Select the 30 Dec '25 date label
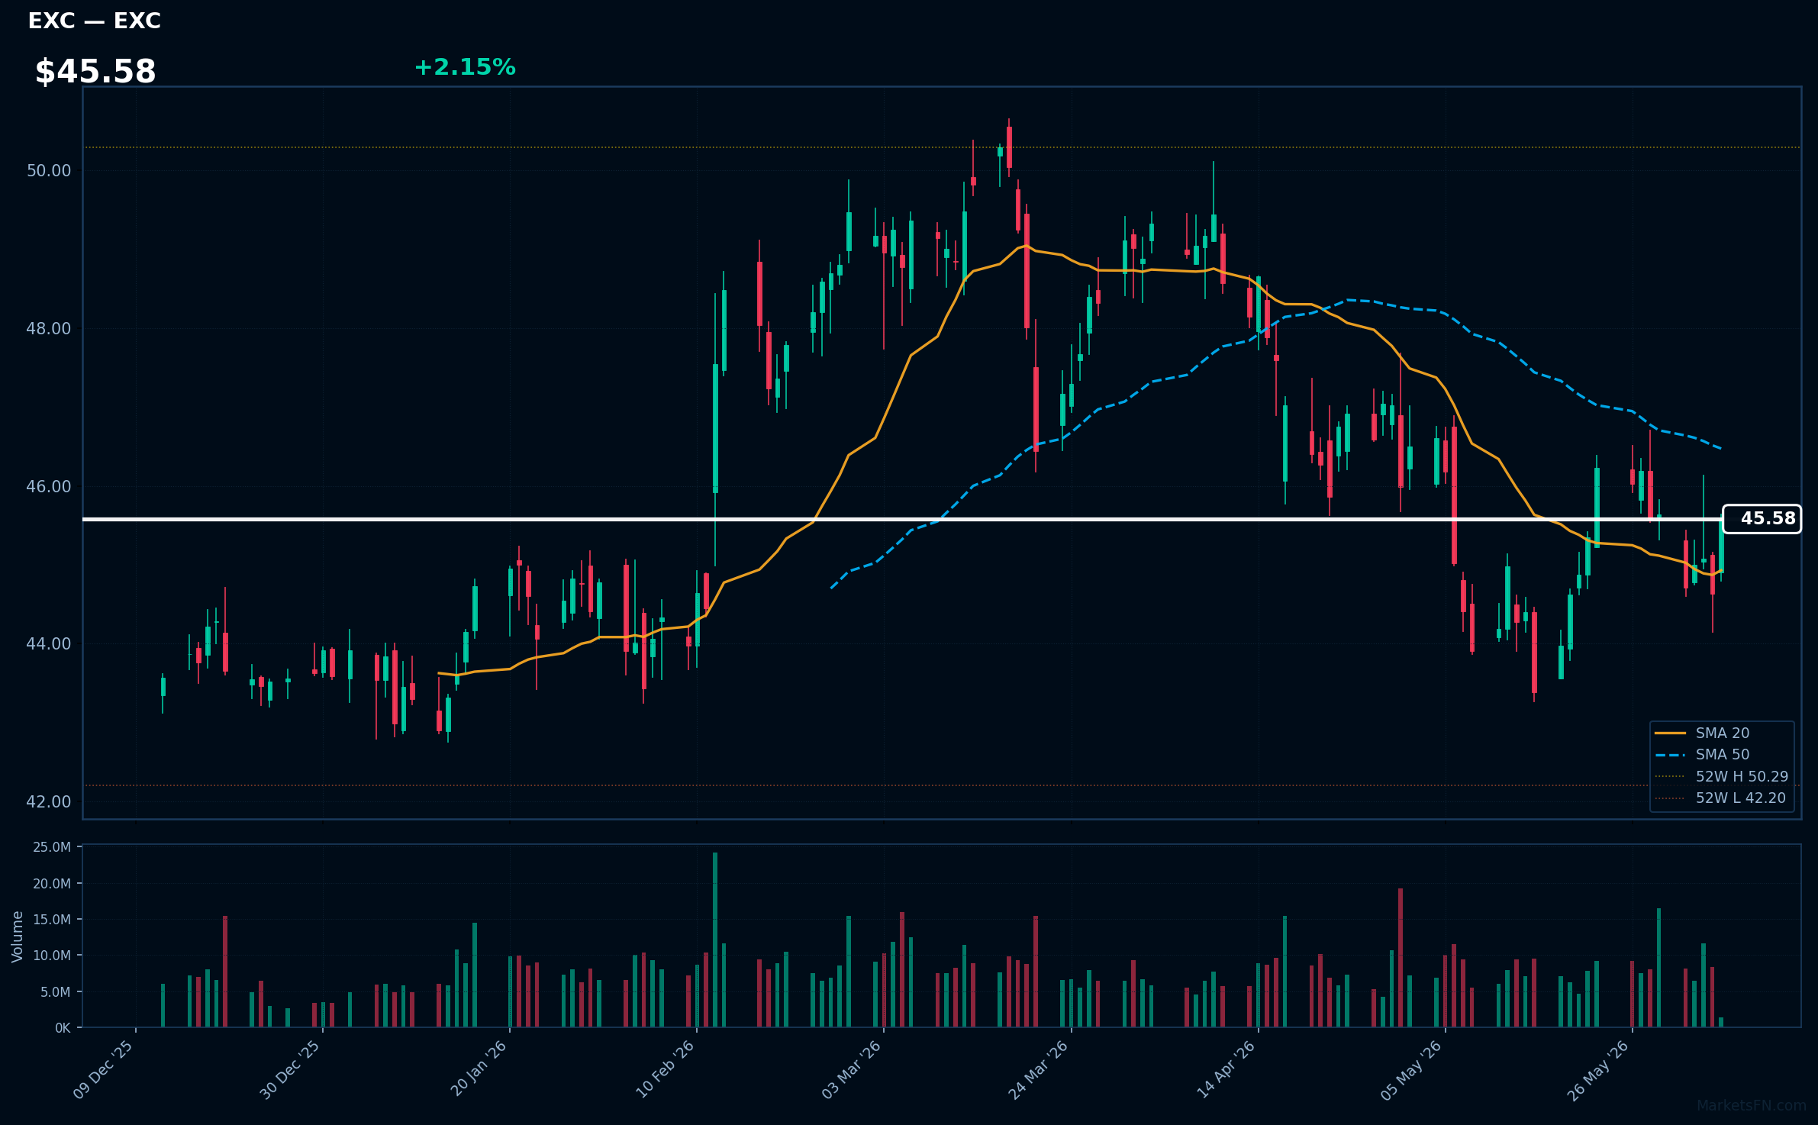 click(290, 1070)
